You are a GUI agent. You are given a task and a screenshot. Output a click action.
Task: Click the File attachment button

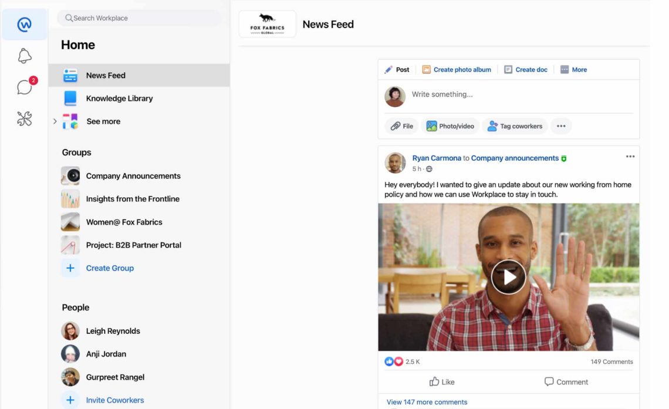click(402, 126)
